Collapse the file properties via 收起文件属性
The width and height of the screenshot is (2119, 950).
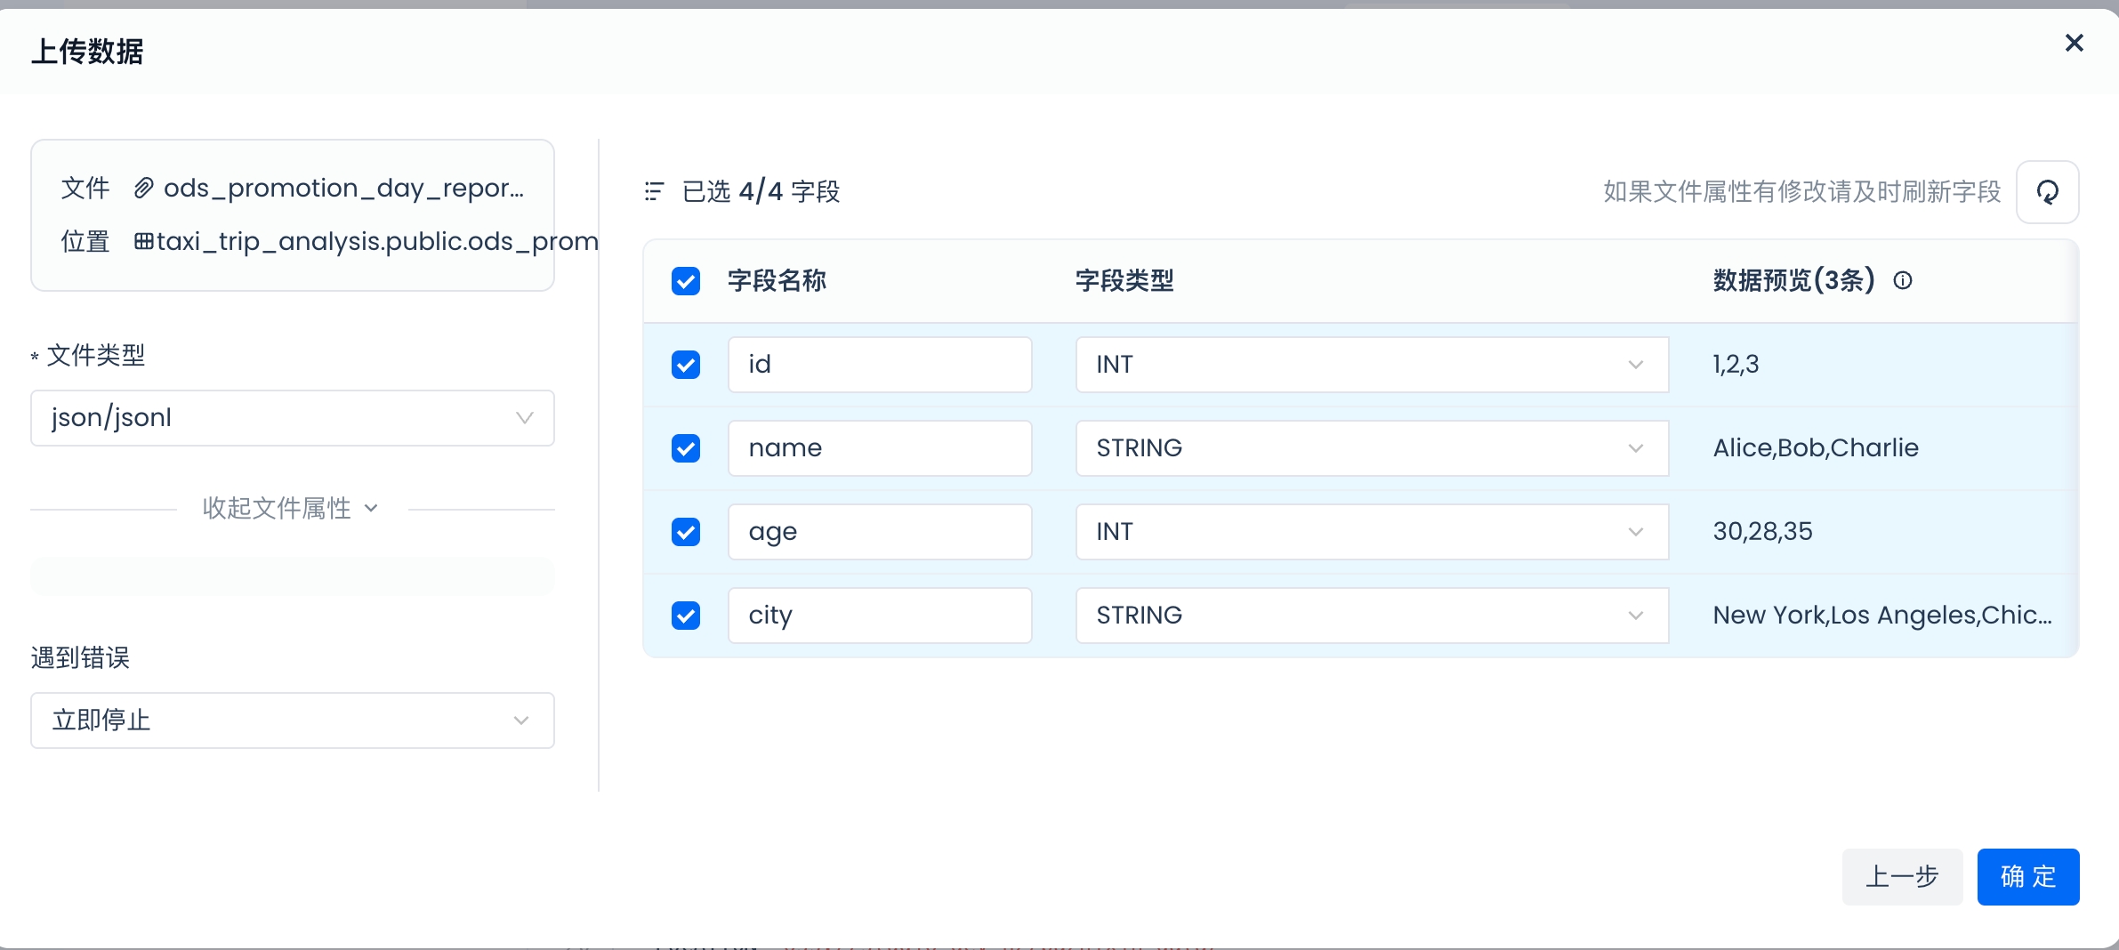[290, 509]
